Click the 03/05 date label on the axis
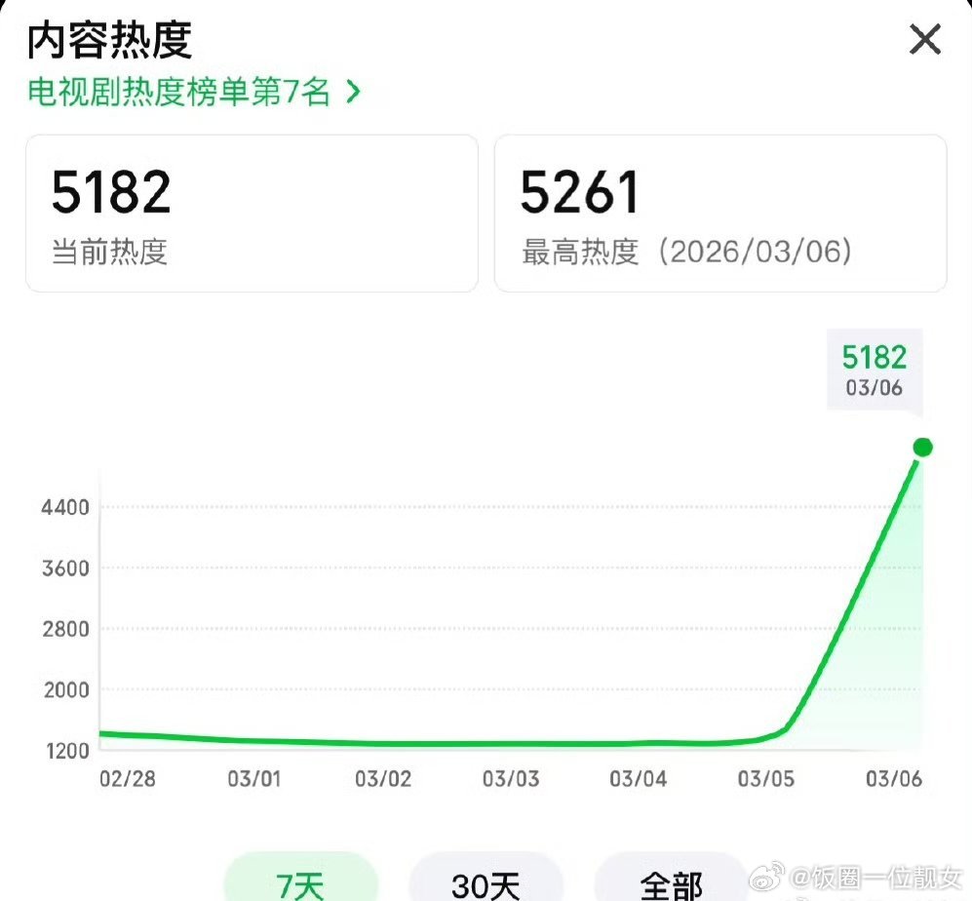The height and width of the screenshot is (901, 972). (766, 779)
